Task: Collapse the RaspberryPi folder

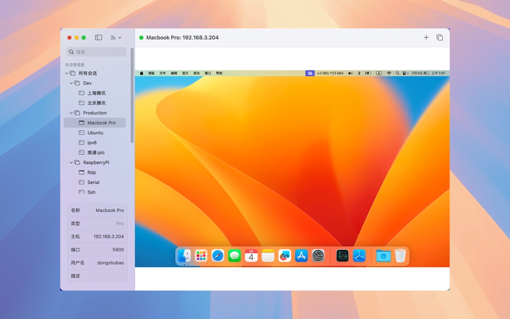Action: [x=71, y=162]
